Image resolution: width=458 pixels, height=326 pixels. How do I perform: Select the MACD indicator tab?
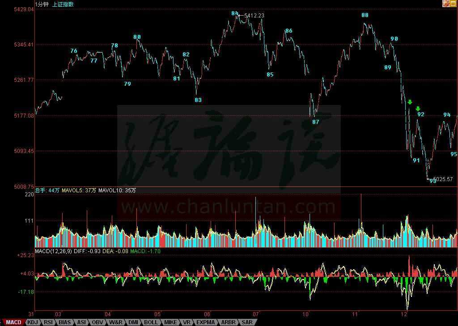pos(13,322)
